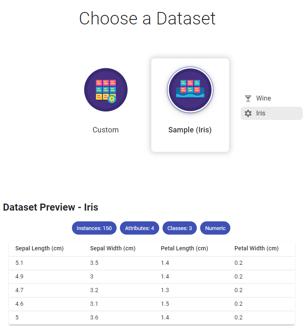Viewport: 306px width, 331px height.
Task: Click the Attributes: 4 chip
Action: tap(139, 228)
